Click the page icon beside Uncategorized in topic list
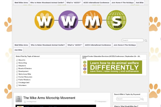Viewport: 161px width, 107px height. [x=17, y=83]
